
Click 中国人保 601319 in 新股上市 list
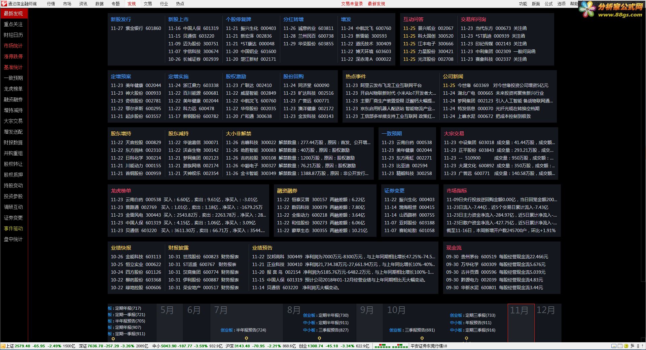193,29
